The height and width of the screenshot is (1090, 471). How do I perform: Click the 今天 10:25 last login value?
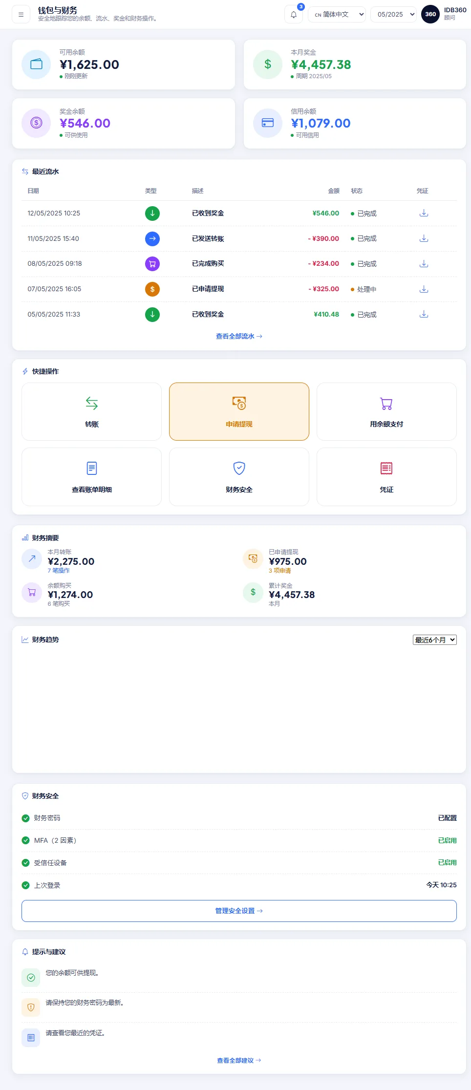coord(441,885)
